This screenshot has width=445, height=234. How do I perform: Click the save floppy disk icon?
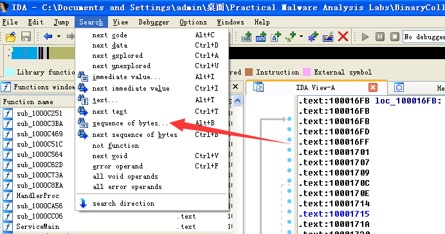(26, 37)
